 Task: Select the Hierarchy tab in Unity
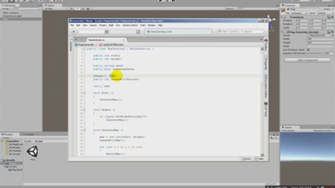tap(9, 5)
